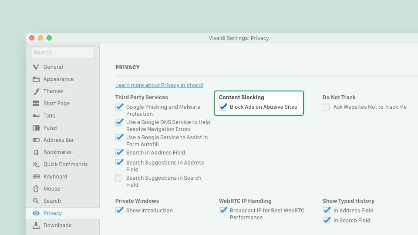Enable Ask Websites Not to Track Me
Screen dimensions: 418x235
(x=326, y=107)
